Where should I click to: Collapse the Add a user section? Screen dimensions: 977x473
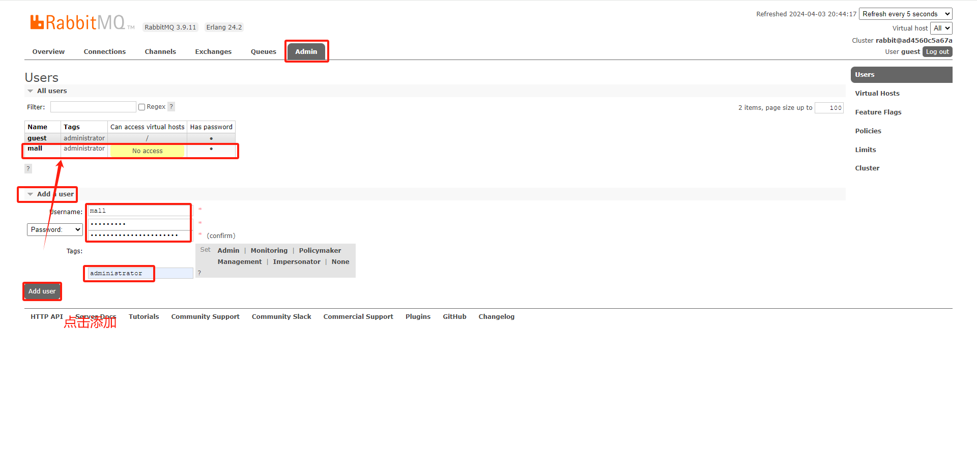51,194
